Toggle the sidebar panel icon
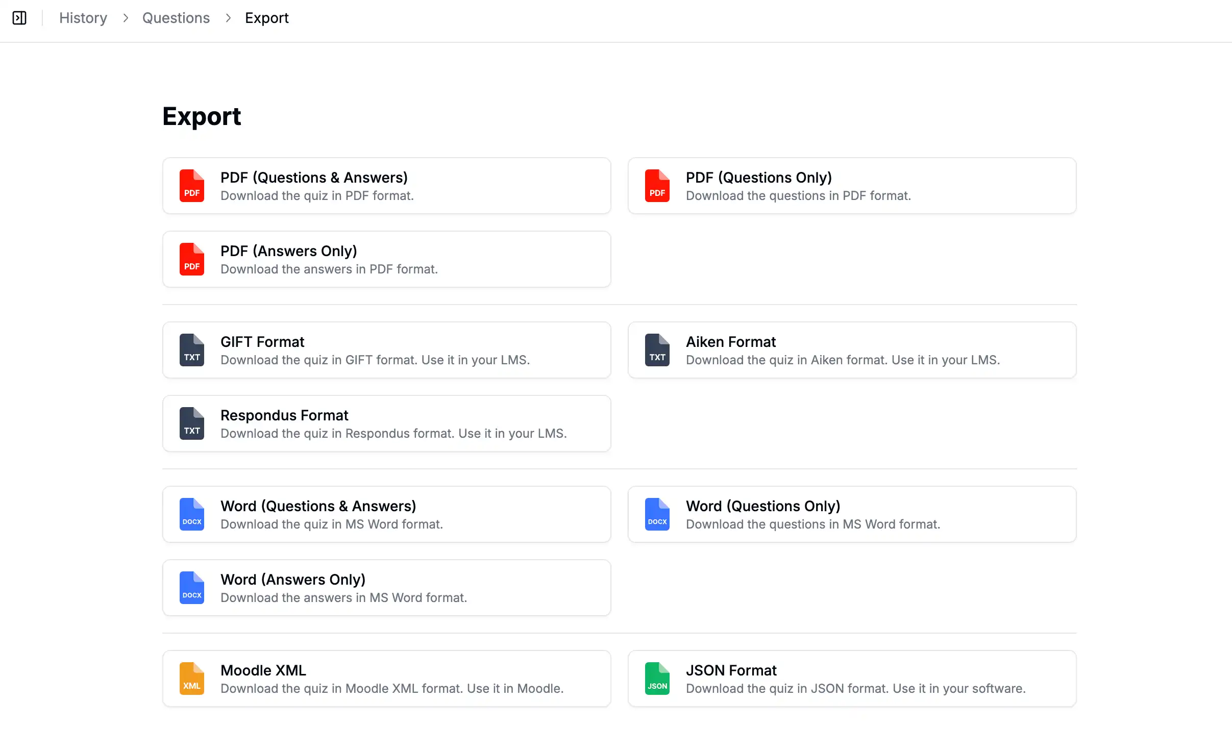The image size is (1232, 752). coord(19,18)
